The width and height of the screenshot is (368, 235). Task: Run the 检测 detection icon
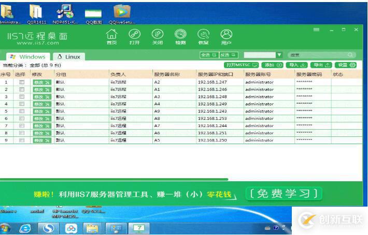point(180,37)
